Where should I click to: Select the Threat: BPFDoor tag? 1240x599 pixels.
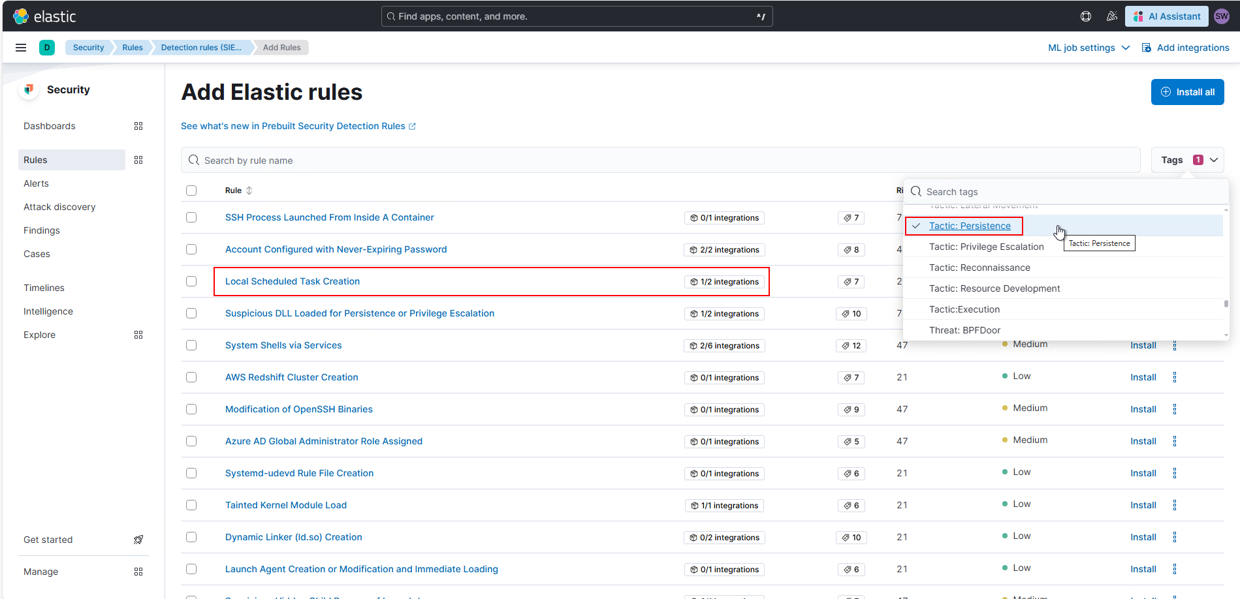click(1063, 330)
